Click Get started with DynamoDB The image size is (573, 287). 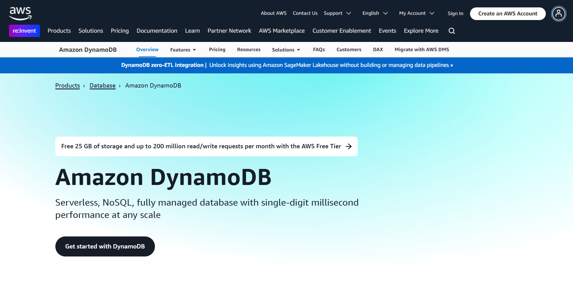[x=105, y=246]
